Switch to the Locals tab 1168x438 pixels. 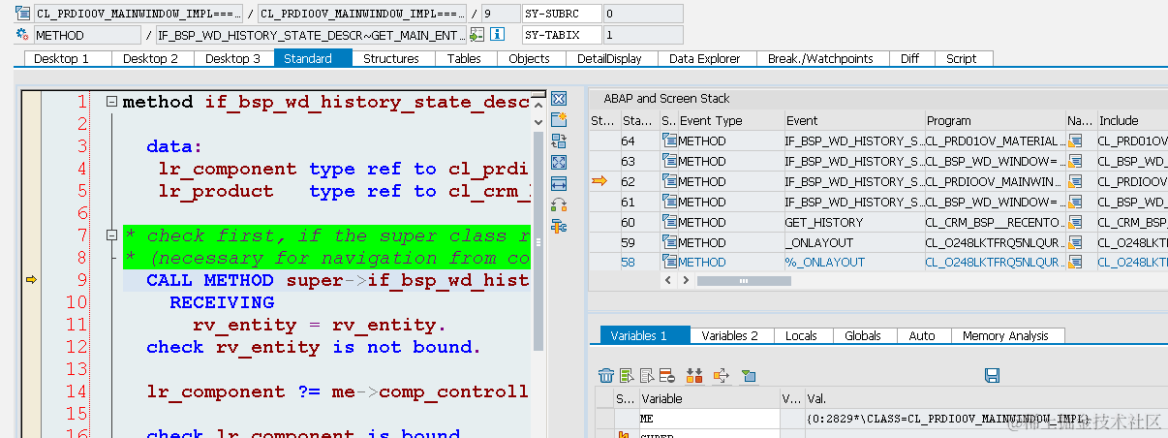point(801,335)
